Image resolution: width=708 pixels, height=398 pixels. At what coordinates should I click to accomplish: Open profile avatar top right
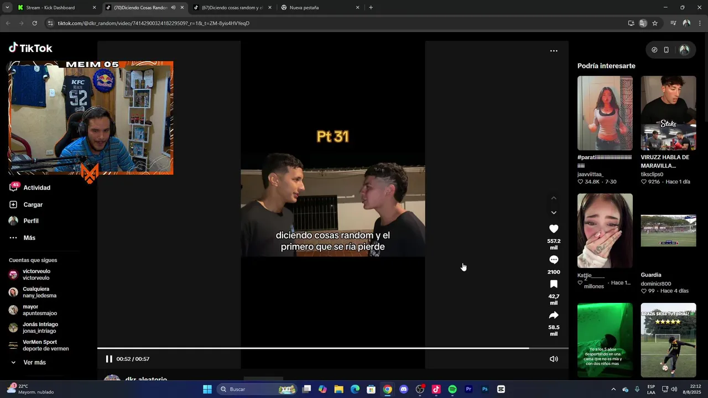coord(684,50)
